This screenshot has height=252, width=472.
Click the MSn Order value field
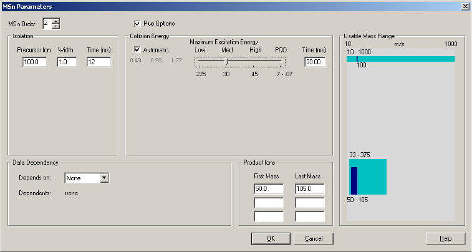pos(47,24)
